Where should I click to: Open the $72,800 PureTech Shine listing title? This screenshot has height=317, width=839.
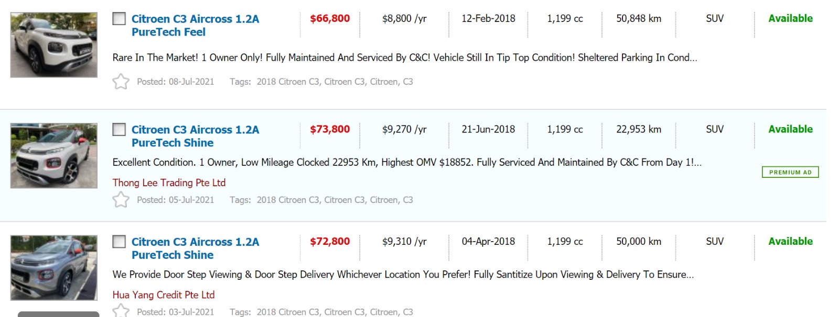pyautogui.click(x=195, y=248)
